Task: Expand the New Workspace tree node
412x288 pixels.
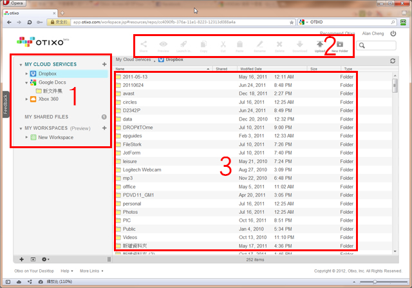Action: coord(26,138)
